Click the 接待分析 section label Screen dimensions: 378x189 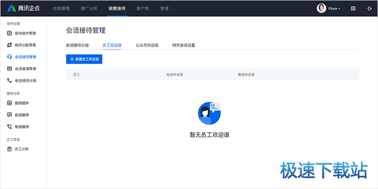[x=14, y=94]
